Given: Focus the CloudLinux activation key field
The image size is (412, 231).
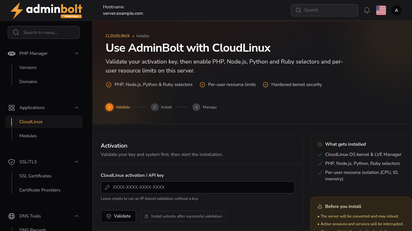Looking at the screenshot, I should 198,187.
